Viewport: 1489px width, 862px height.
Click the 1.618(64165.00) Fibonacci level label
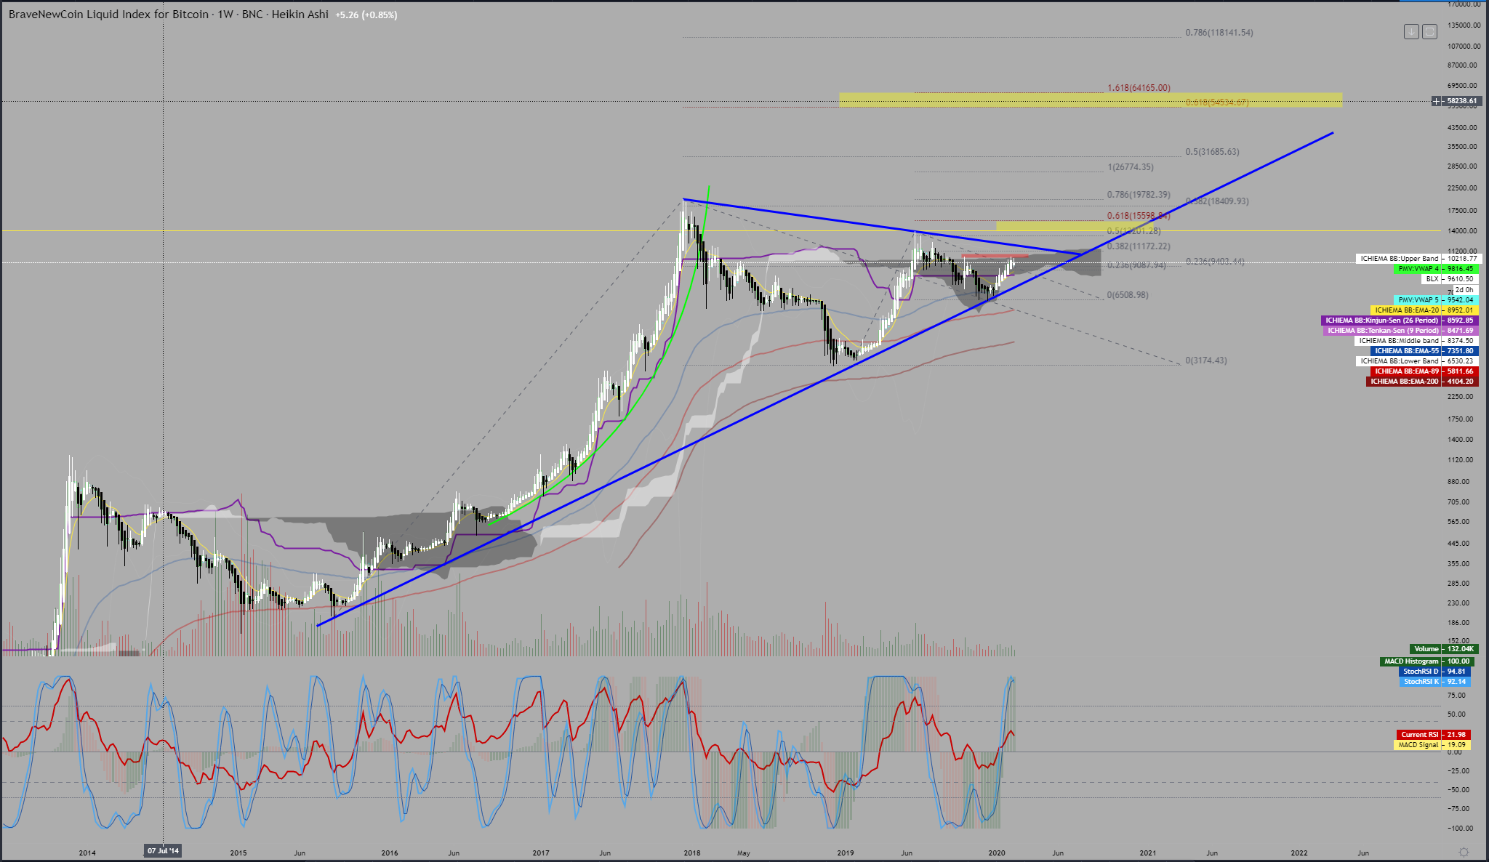point(1139,88)
